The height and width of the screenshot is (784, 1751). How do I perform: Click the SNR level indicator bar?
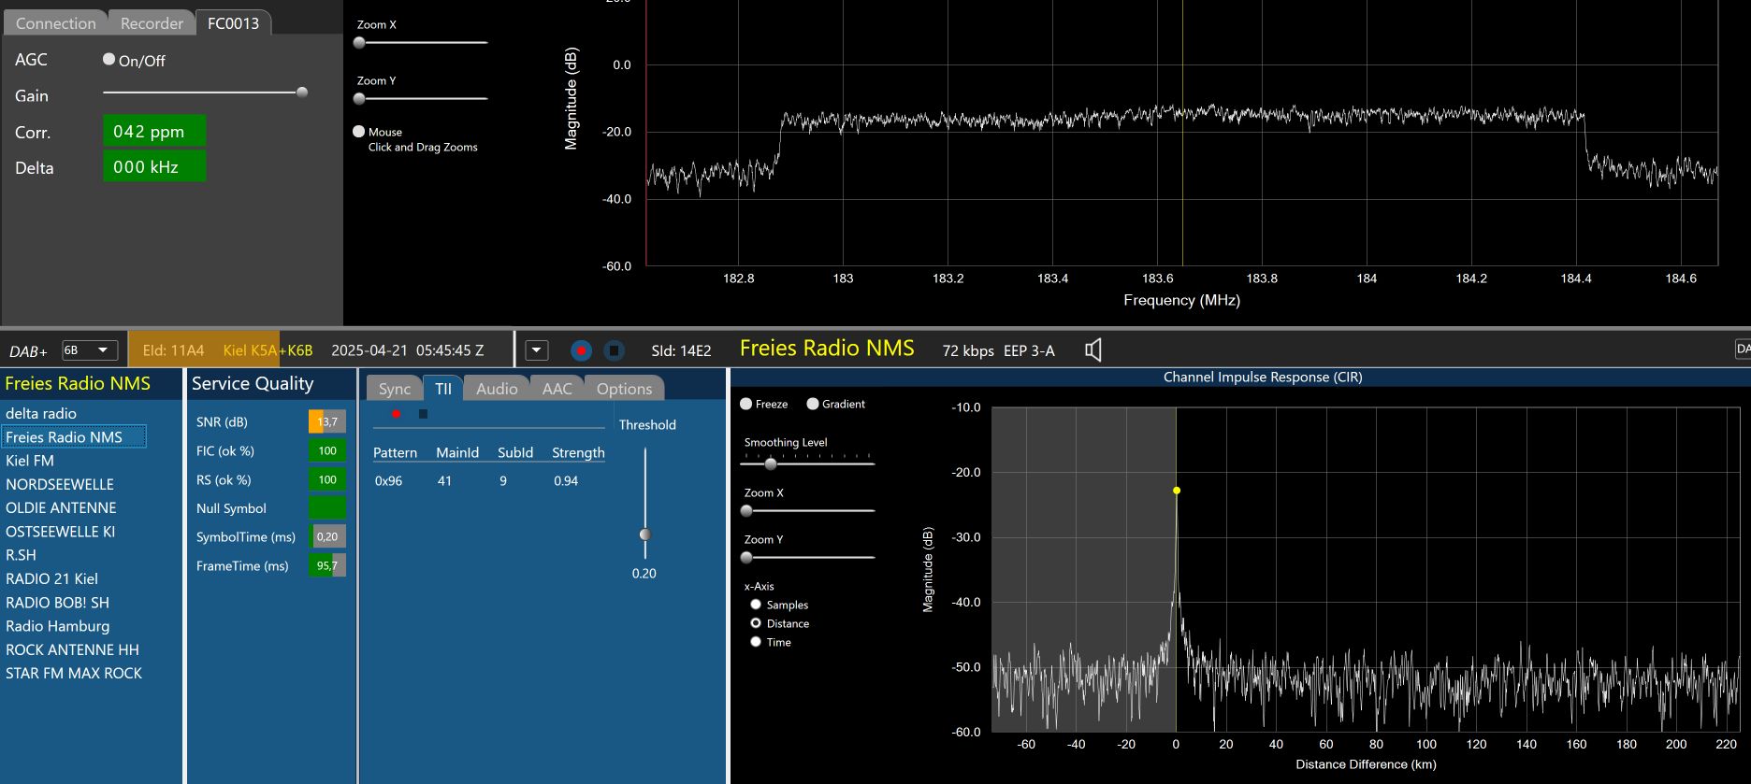coord(326,421)
